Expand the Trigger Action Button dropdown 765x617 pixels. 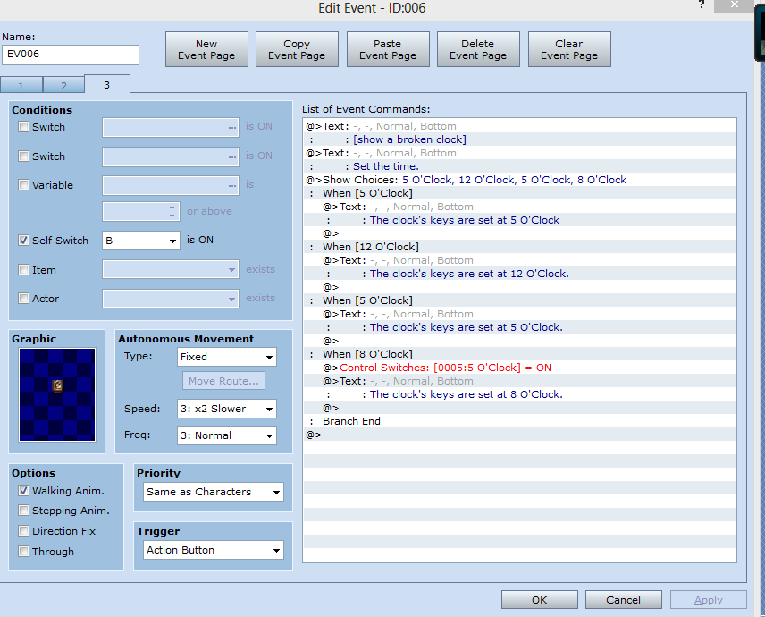point(214,550)
